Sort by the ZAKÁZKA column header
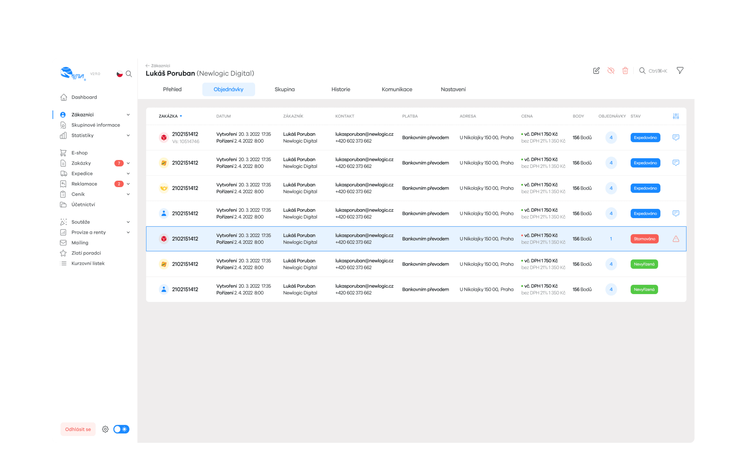The image size is (747, 451). (168, 116)
